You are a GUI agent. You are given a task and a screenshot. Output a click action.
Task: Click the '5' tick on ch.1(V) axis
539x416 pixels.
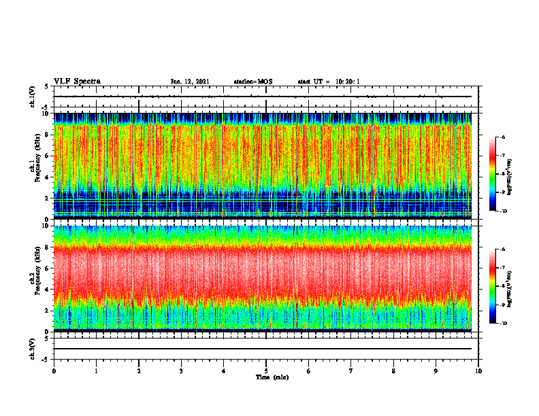click(x=47, y=86)
